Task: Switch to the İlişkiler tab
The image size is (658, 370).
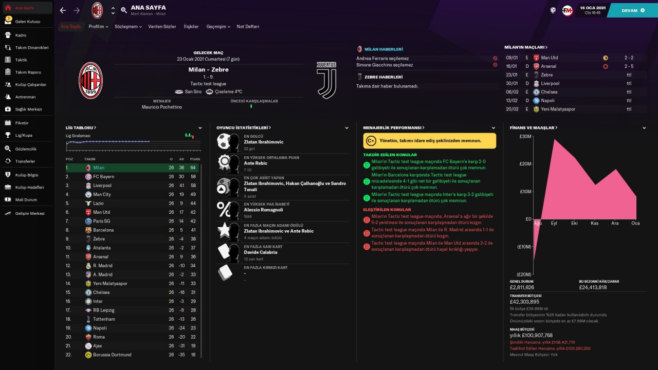Action: (191, 26)
